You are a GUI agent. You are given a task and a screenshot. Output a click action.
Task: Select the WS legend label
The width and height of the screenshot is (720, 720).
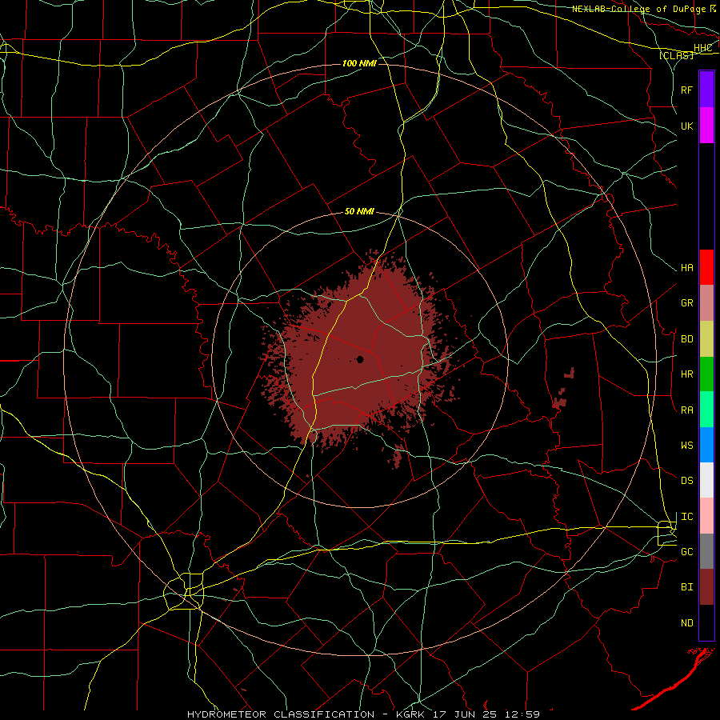tap(687, 445)
